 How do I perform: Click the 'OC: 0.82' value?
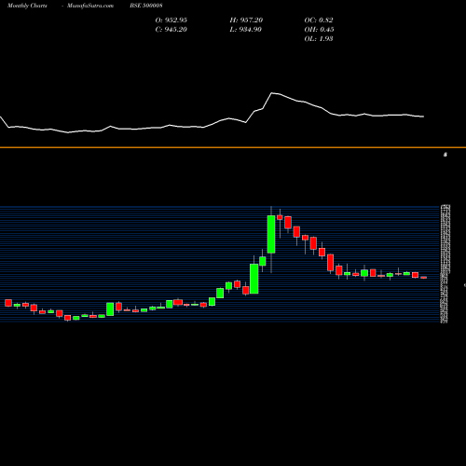coord(319,20)
